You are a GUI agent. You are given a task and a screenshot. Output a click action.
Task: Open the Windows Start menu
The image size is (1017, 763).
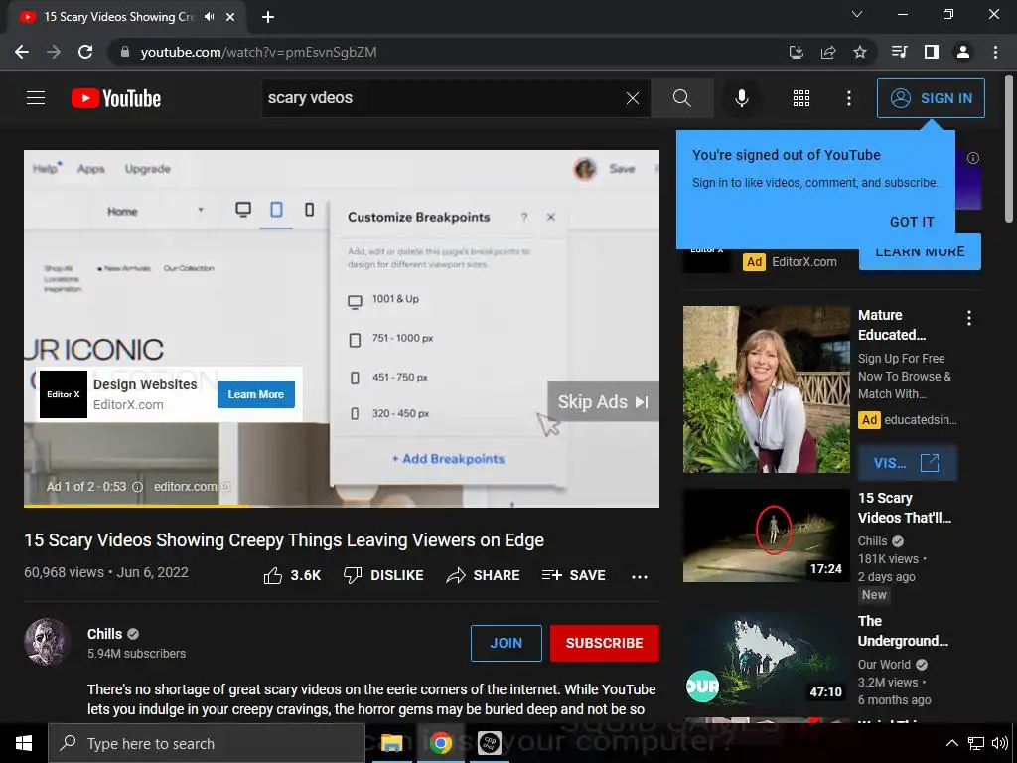(x=24, y=743)
